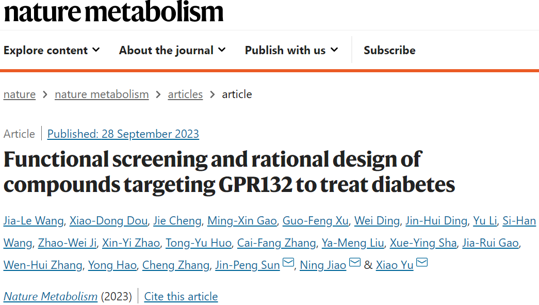Viewport: 539px width, 305px height.
Task: Click the nature metabolism journal logo
Action: pos(113,11)
